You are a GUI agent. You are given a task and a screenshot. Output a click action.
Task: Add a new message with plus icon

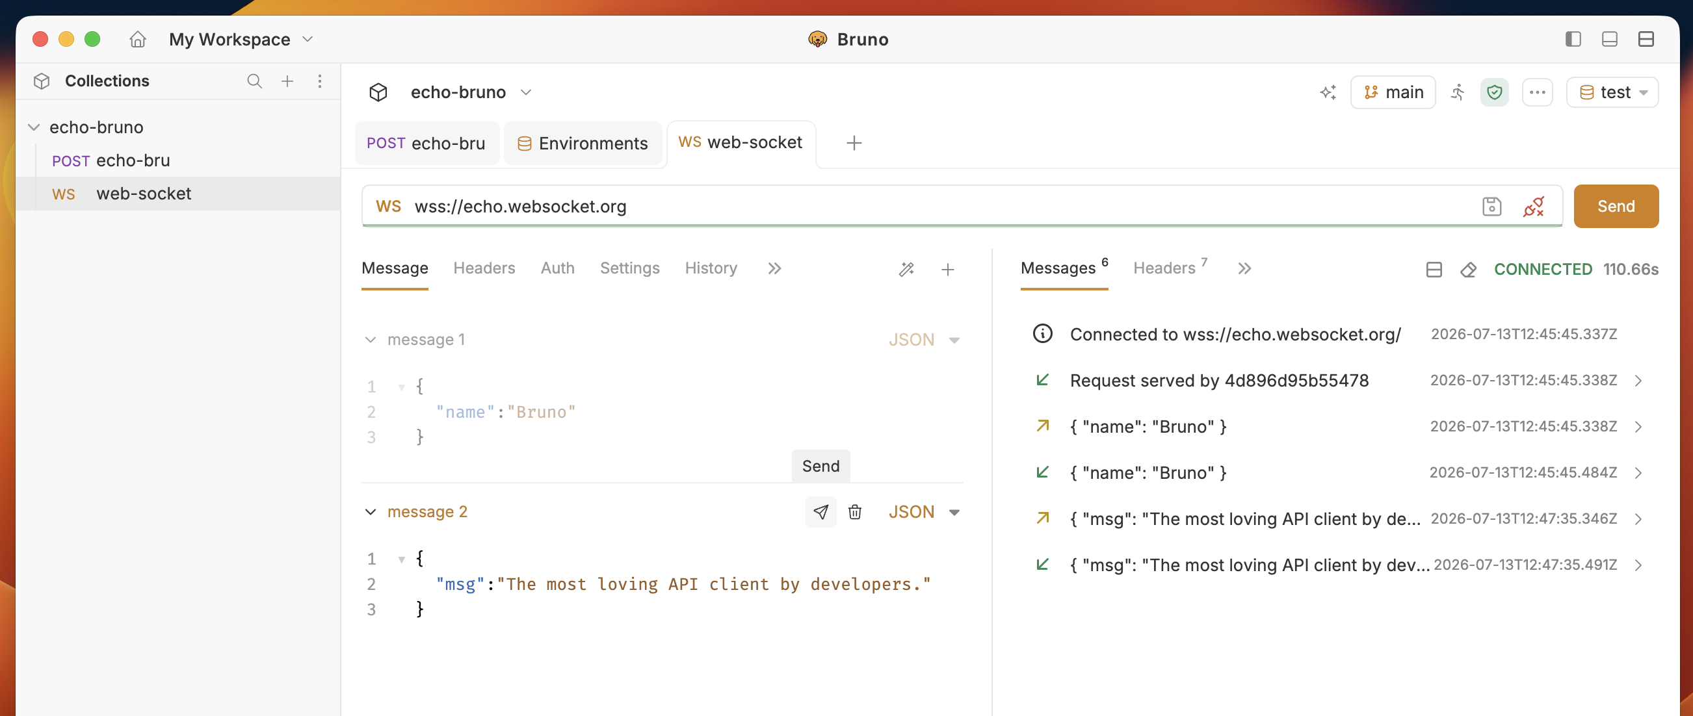coord(948,270)
